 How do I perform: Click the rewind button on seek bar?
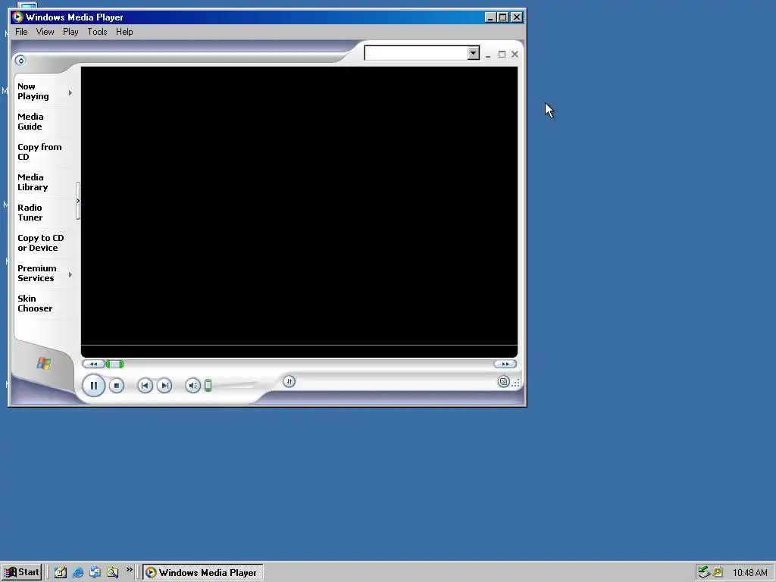pyautogui.click(x=93, y=365)
